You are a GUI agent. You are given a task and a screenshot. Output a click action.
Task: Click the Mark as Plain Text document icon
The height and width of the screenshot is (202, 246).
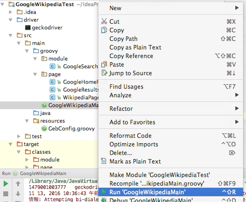point(104,161)
